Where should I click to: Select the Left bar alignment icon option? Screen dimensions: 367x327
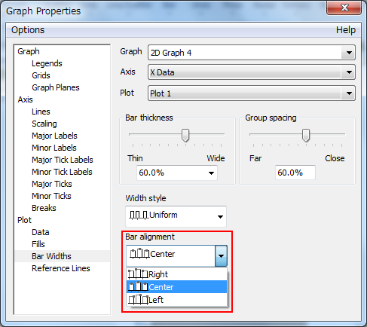point(138,300)
